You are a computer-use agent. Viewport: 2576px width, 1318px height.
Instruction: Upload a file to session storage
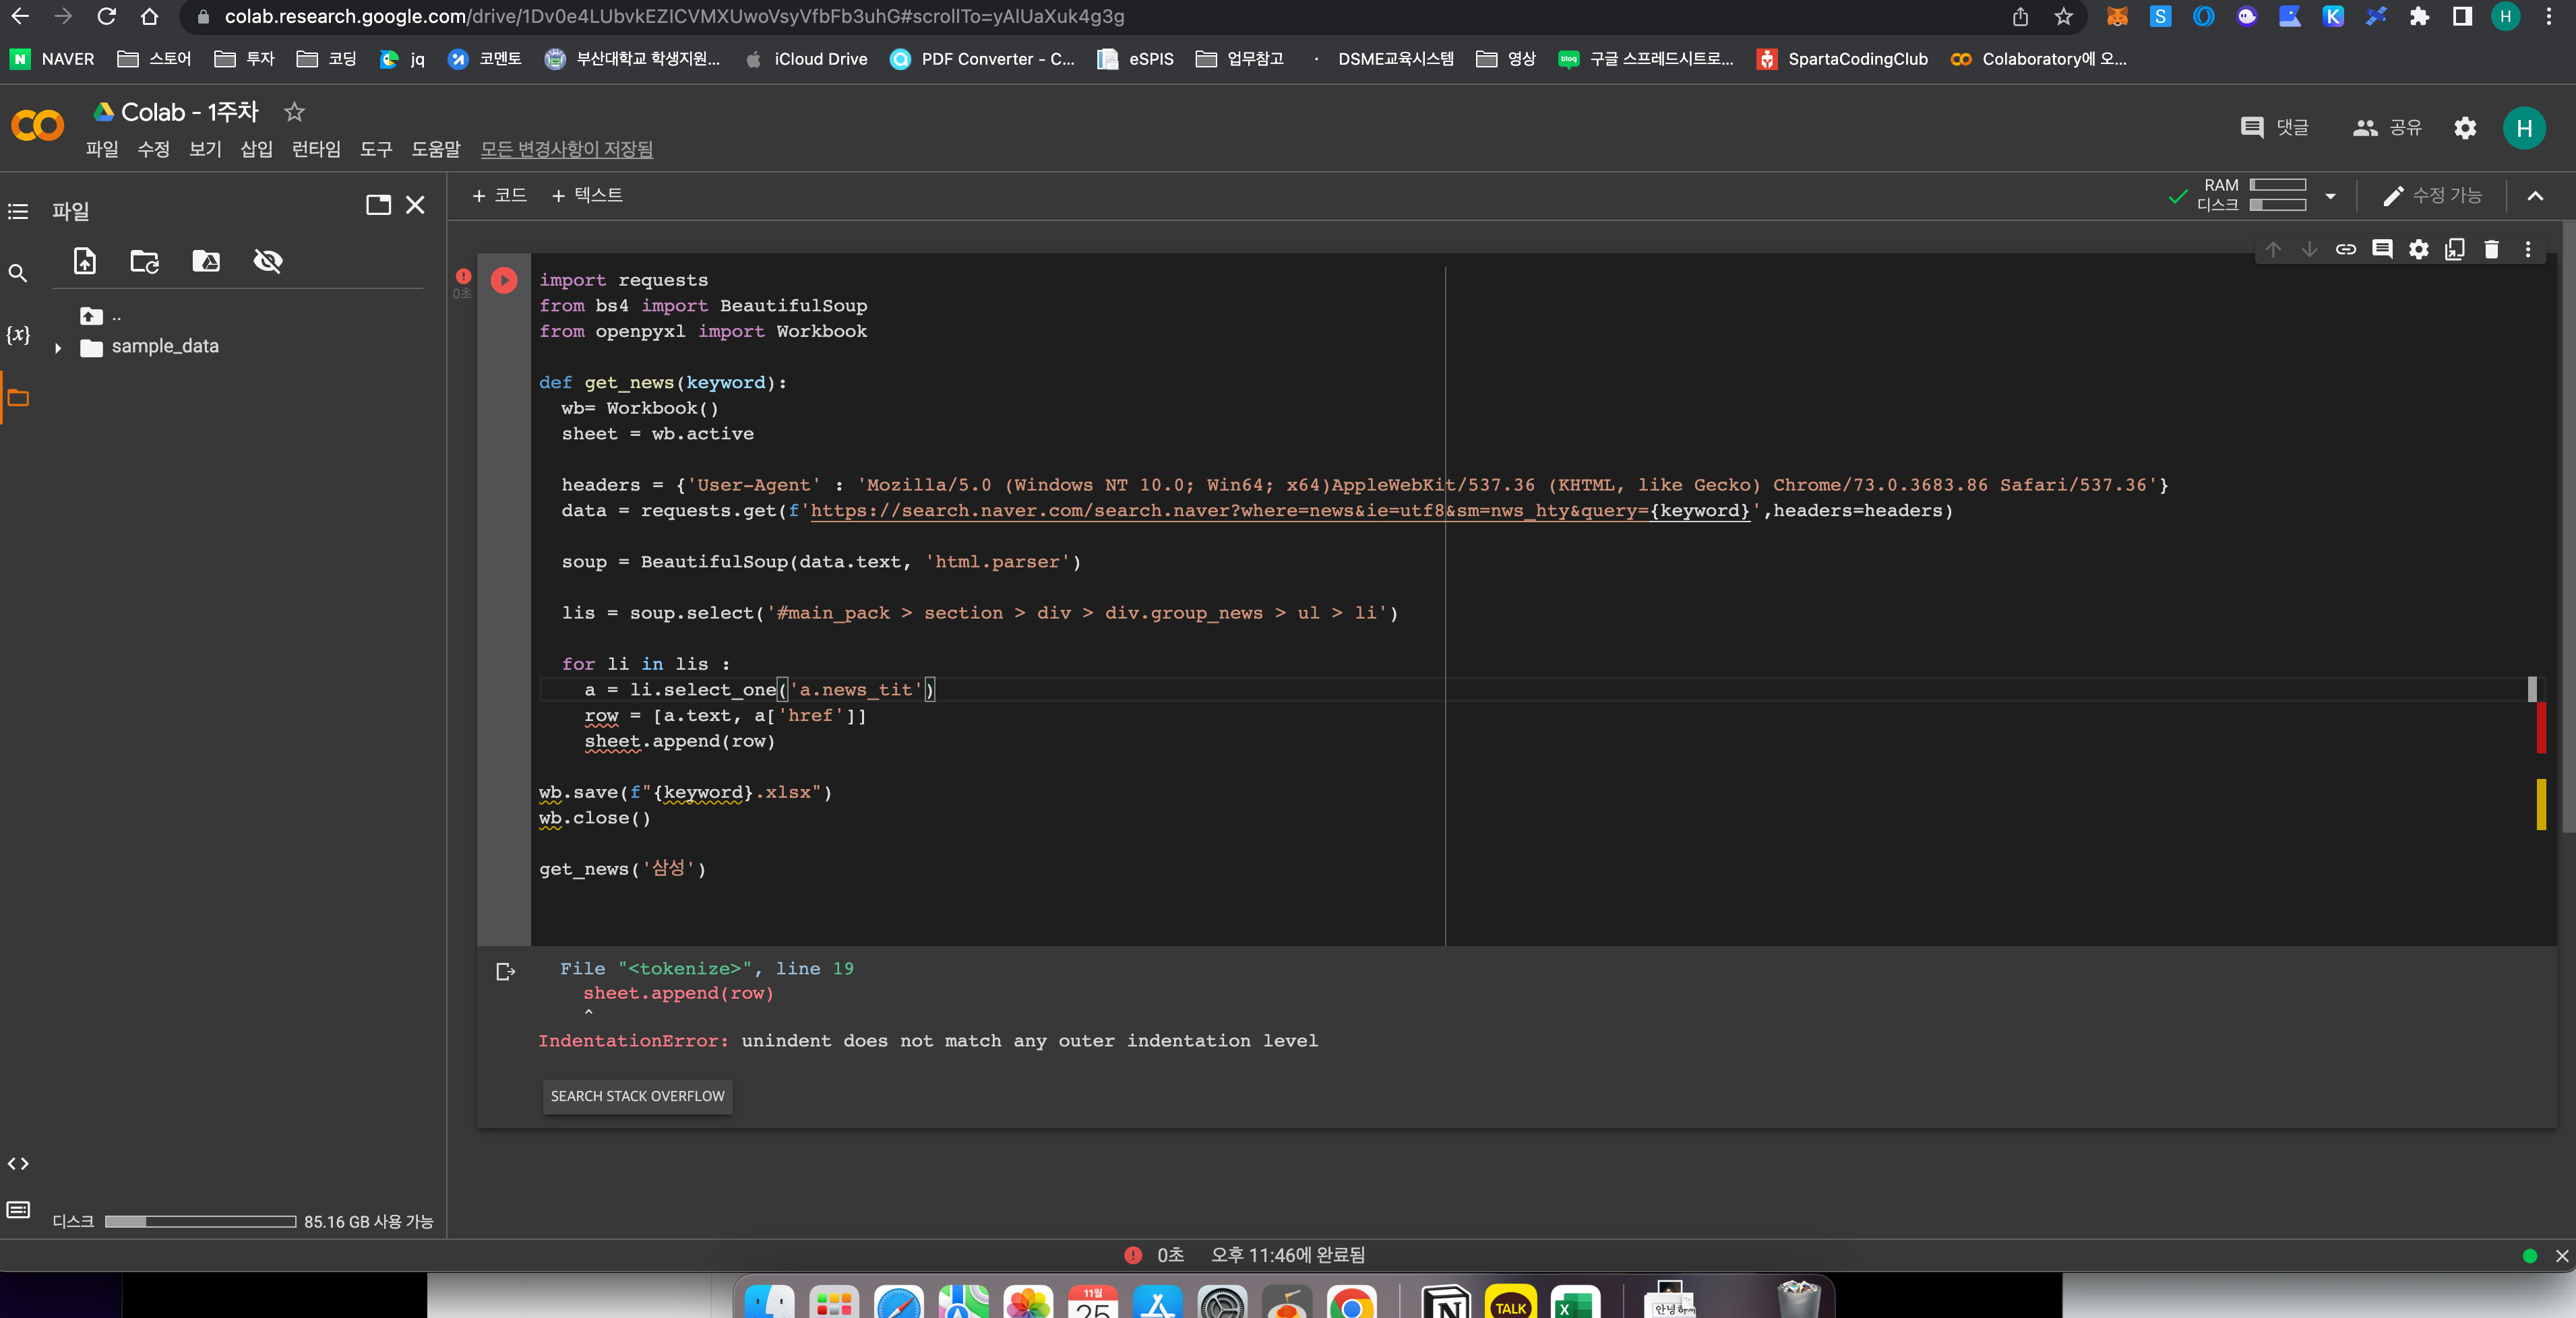pos(85,261)
